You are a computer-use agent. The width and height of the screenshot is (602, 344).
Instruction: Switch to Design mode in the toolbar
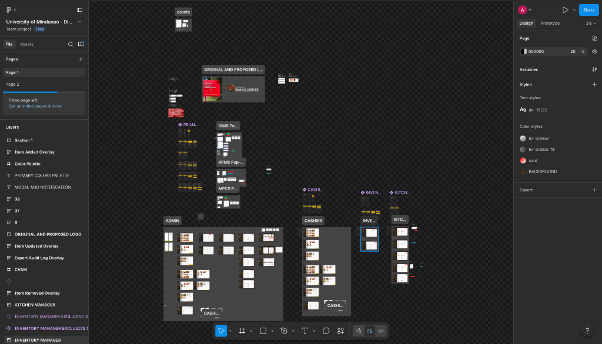[x=370, y=331]
